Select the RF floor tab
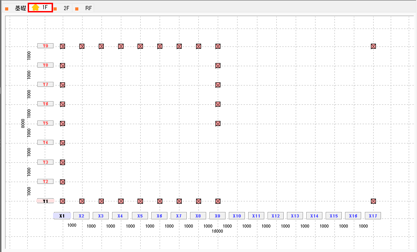417x252 pixels. coord(89,8)
